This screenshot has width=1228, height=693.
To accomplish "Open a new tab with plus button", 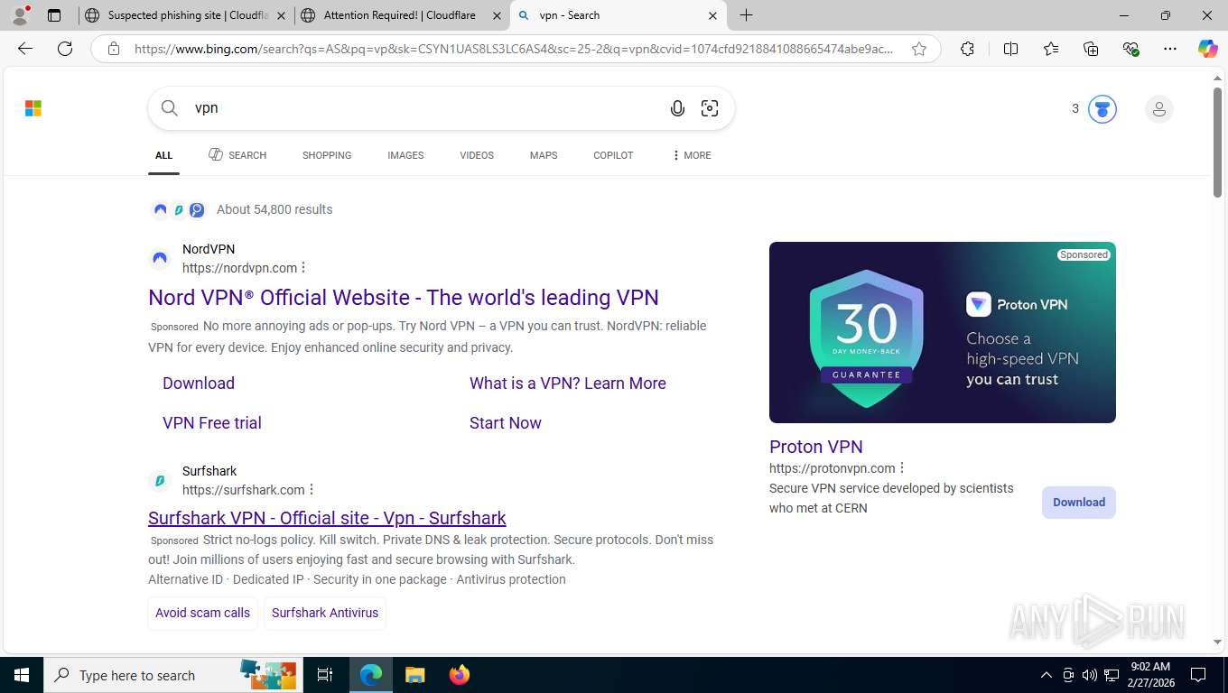I will (746, 15).
